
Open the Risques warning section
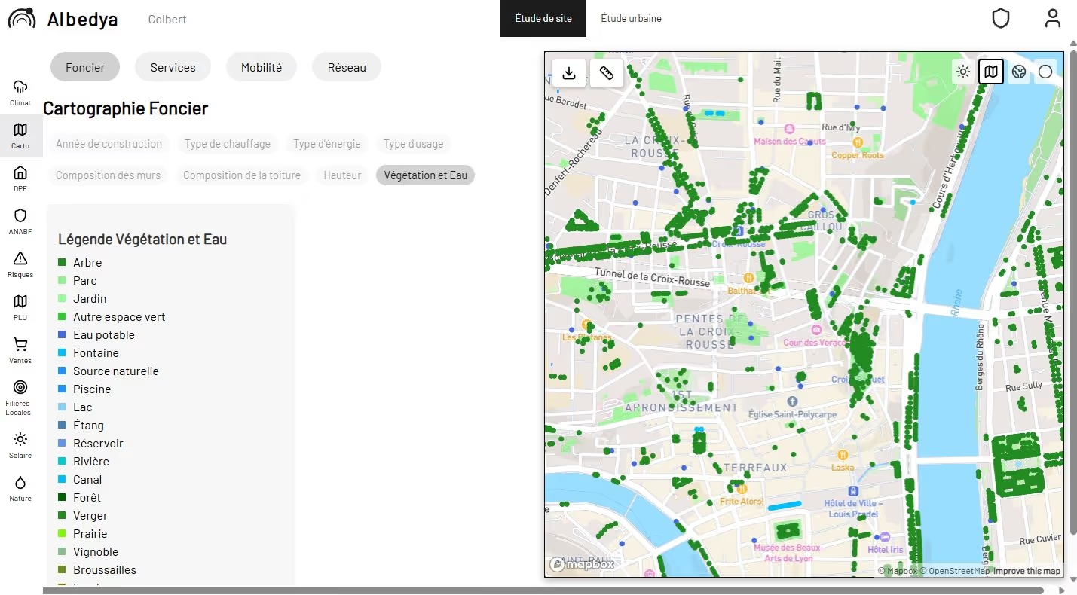tap(20, 264)
